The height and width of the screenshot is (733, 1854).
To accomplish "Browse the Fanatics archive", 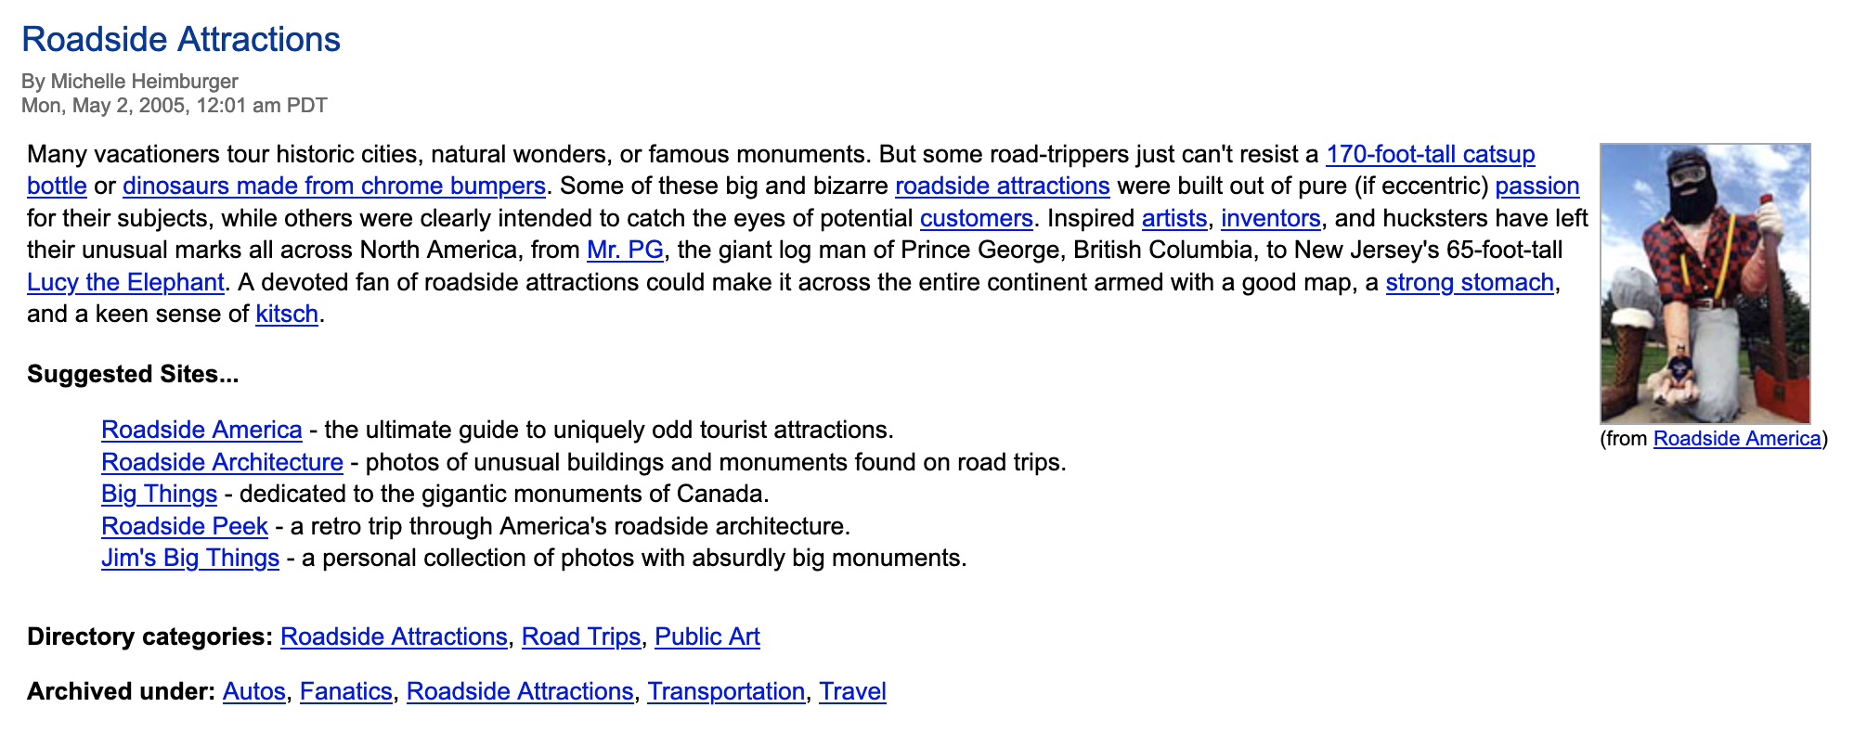I will [x=345, y=692].
